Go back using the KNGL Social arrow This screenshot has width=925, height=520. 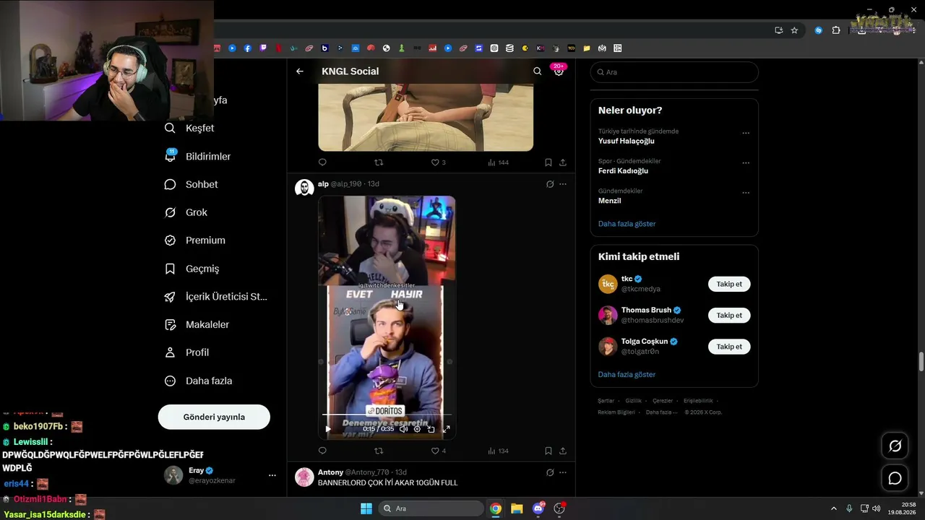tap(300, 71)
